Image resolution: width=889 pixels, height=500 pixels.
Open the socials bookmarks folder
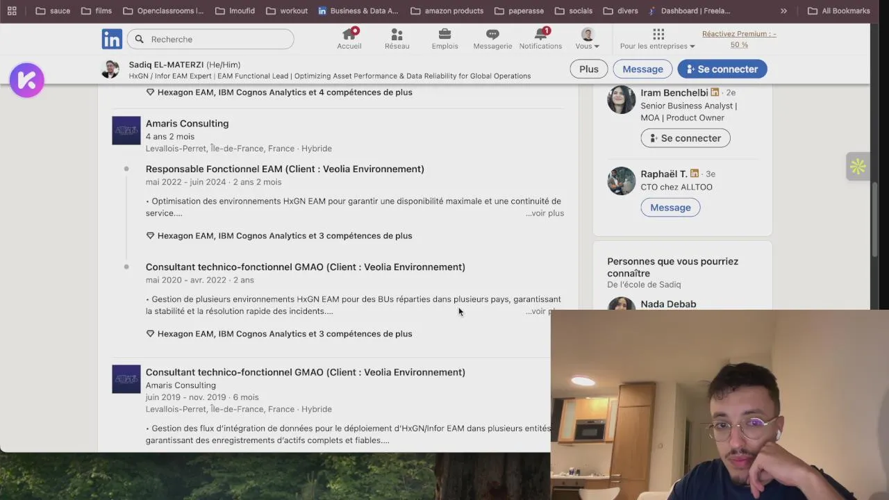coord(574,11)
